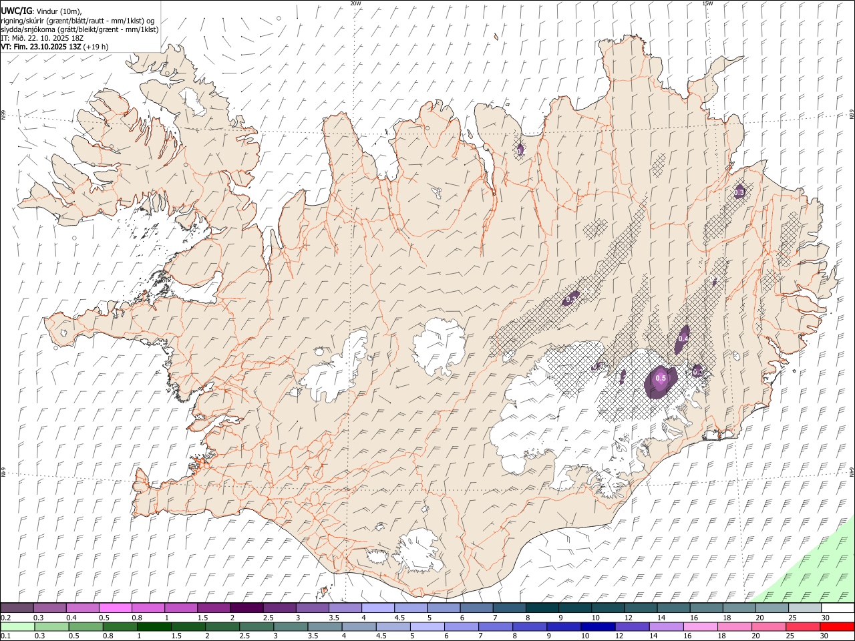Click the 'slydda/snjókoma (grátt/bleikt/grænt' header line
The height and width of the screenshot is (641, 855).
[x=60, y=29]
